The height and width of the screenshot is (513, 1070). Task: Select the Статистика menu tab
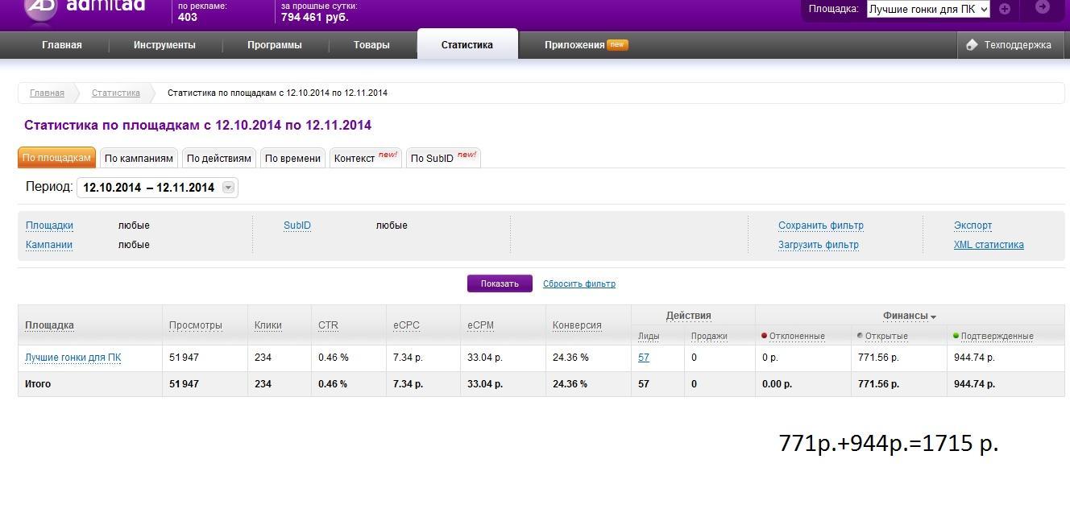point(467,45)
